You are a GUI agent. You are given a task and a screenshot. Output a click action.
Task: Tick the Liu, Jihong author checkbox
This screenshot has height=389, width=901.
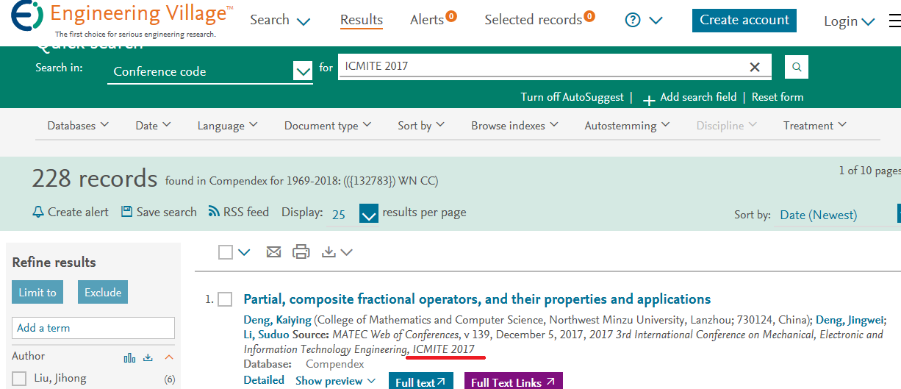click(x=20, y=379)
